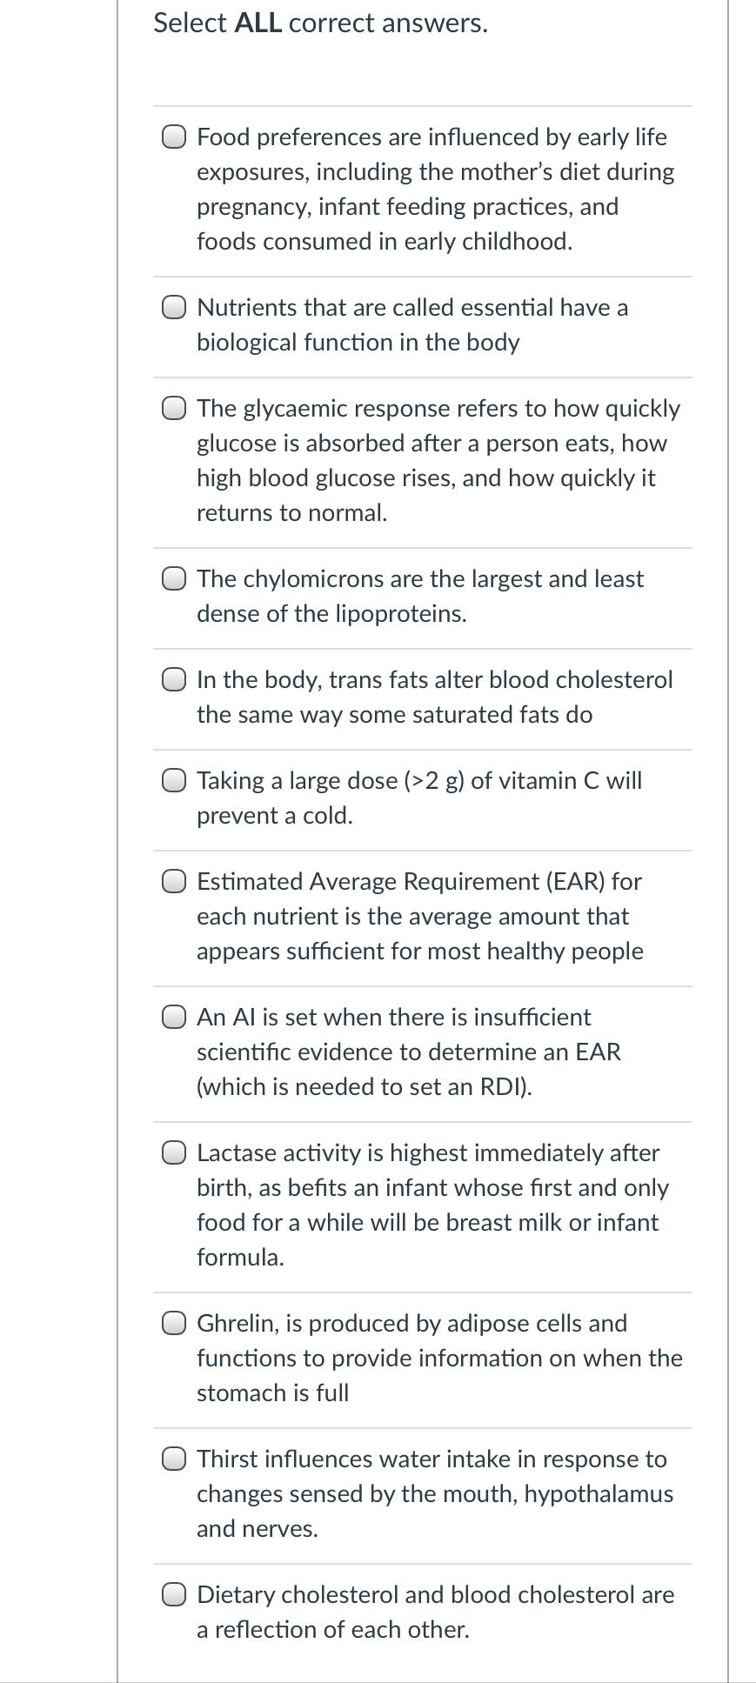The height and width of the screenshot is (1683, 756).
Task: Check the food preferences early life statement
Action: pos(175,136)
